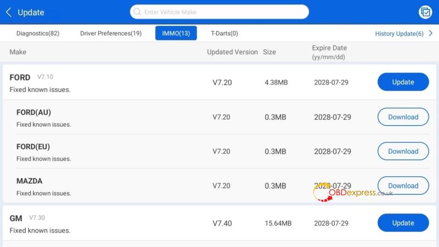
Task: Open the History Update(6) link
Action: click(x=399, y=33)
